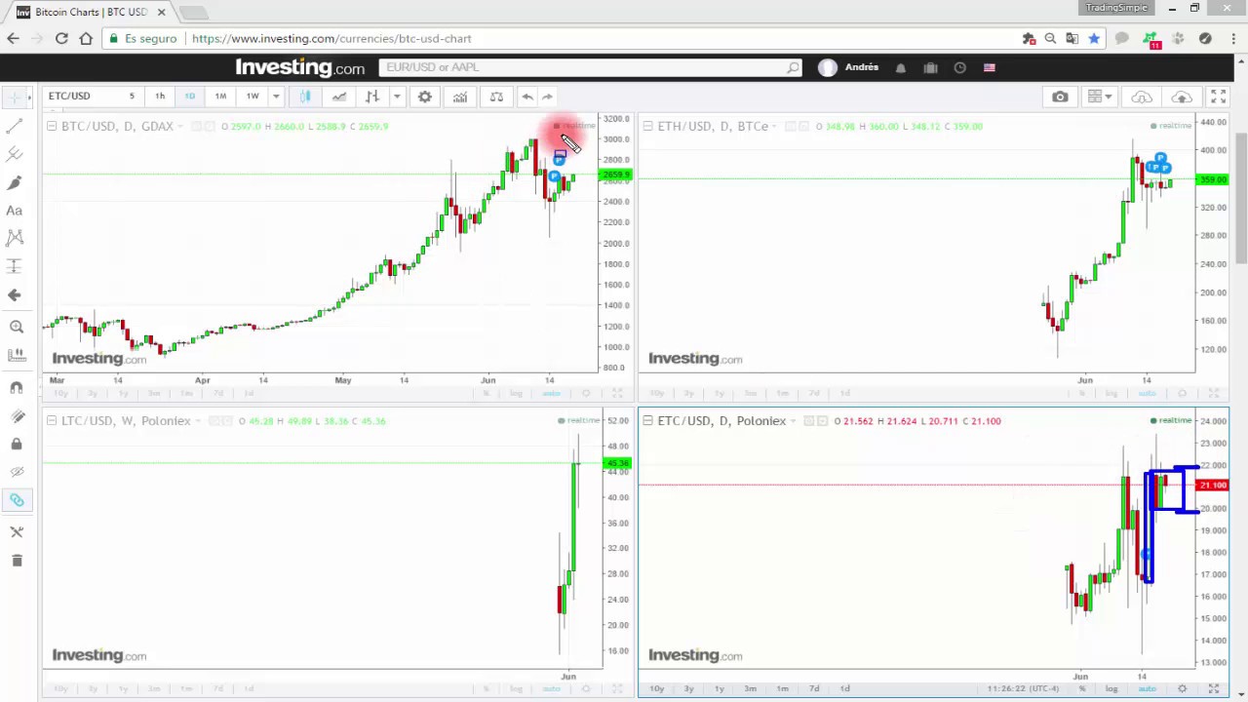Expand chart style dropdown arrow
The image size is (1248, 702).
(x=397, y=97)
